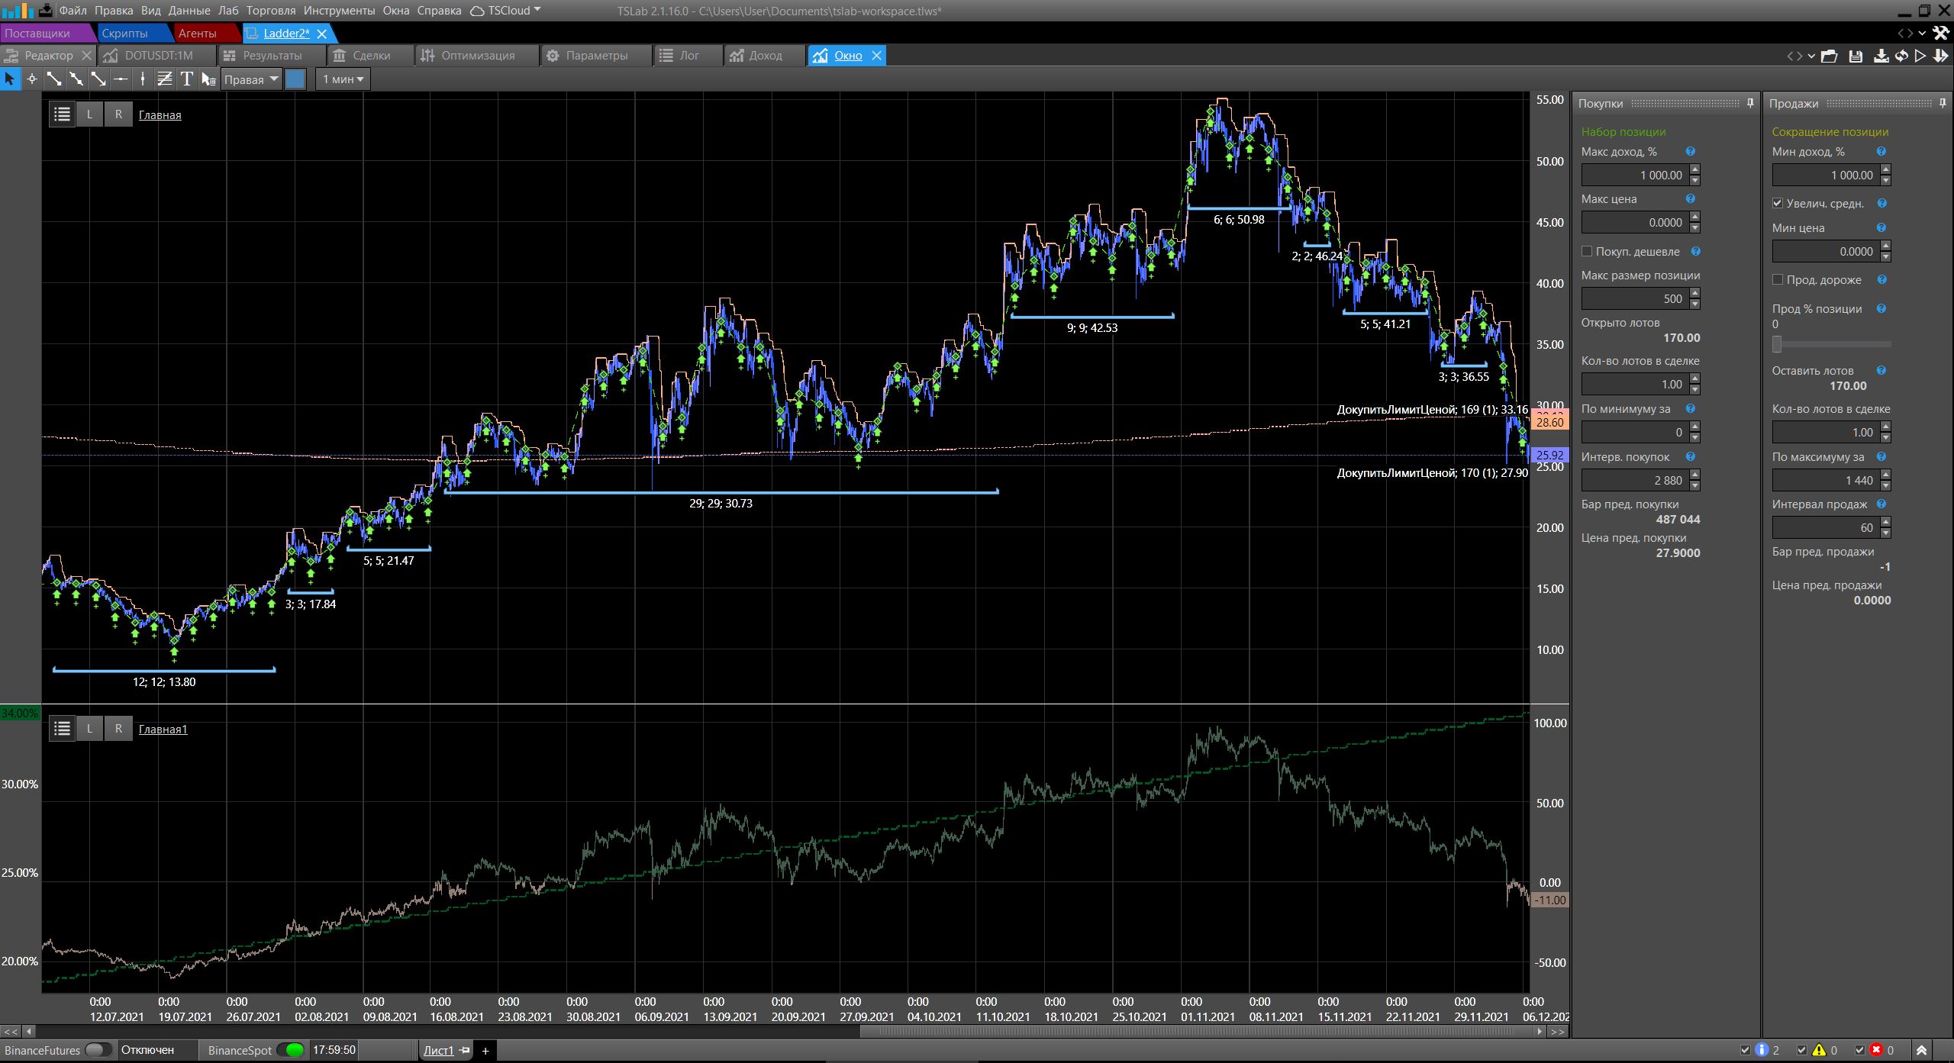Pick the horizontal line drawing tool
Screen dimensions: 1954x1063
120,79
